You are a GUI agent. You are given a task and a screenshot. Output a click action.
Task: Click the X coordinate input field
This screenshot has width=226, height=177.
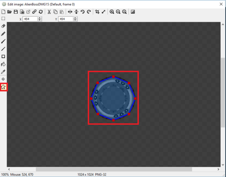[30, 19]
